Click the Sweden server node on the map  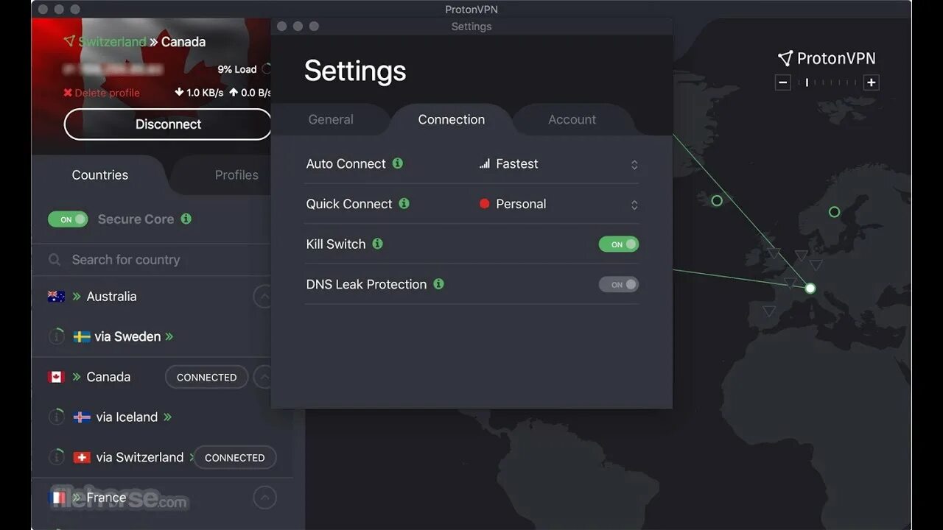click(834, 212)
